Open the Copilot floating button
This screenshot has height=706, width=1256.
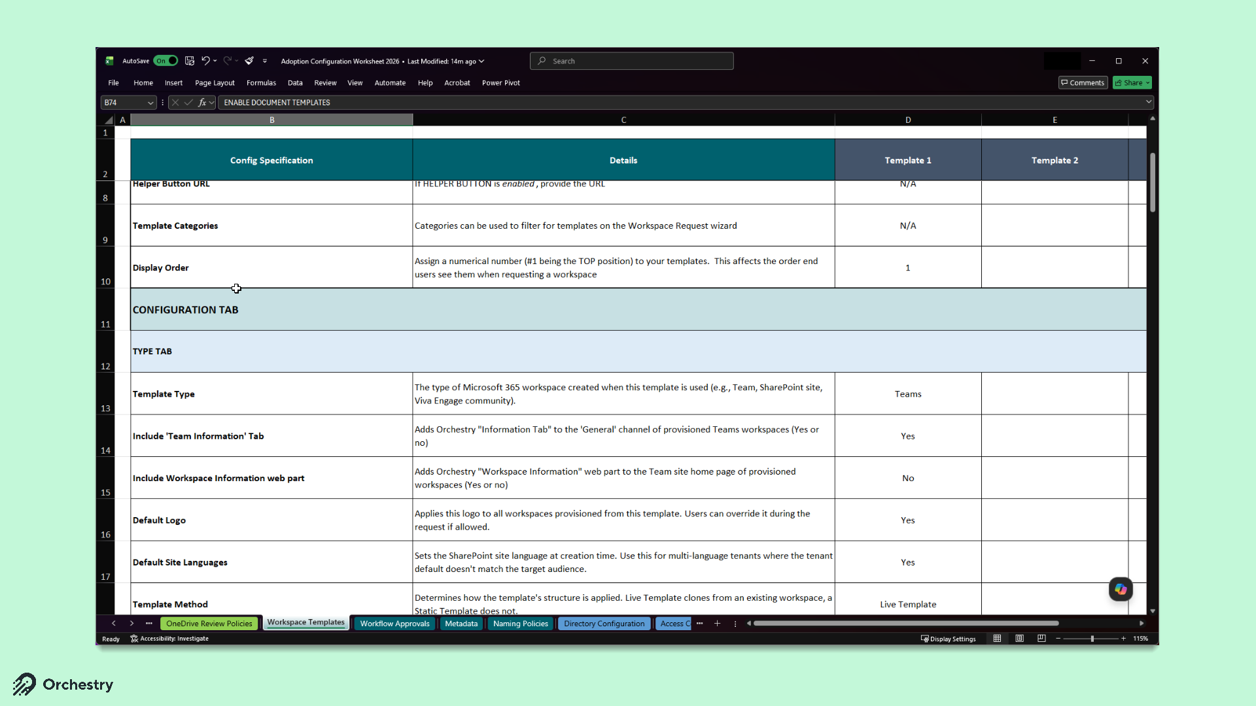1121,589
